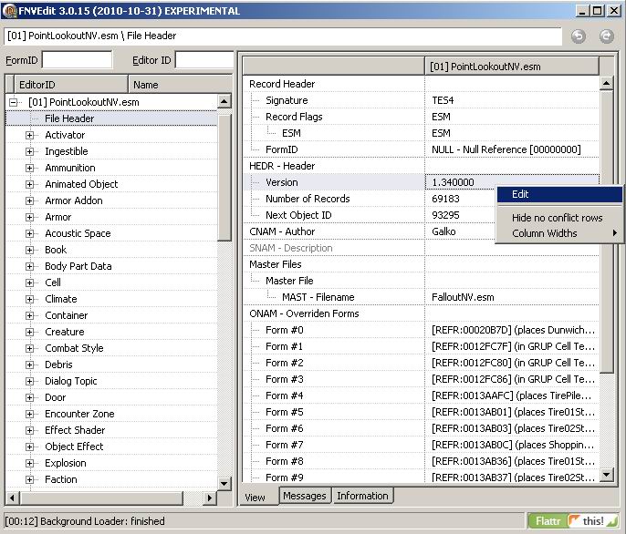Expand the Creature category node
The image size is (626, 534).
pos(30,332)
